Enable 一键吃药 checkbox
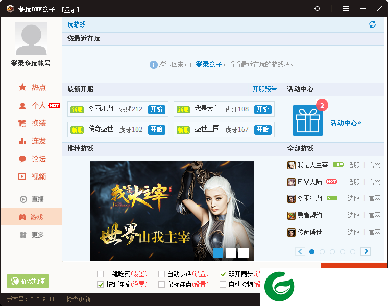 pyautogui.click(x=100, y=274)
